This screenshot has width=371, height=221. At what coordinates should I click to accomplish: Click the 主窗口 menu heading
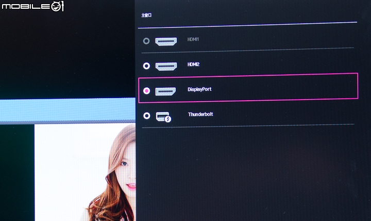click(146, 15)
